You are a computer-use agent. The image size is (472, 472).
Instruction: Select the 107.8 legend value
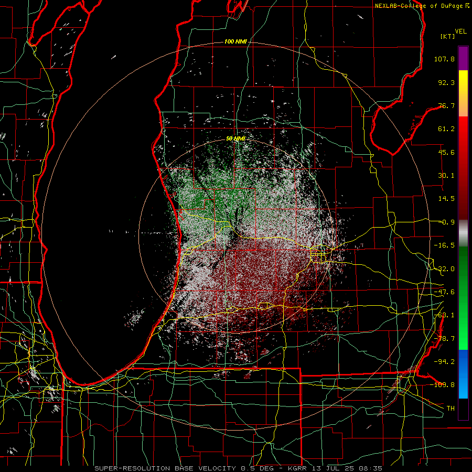pos(444,59)
